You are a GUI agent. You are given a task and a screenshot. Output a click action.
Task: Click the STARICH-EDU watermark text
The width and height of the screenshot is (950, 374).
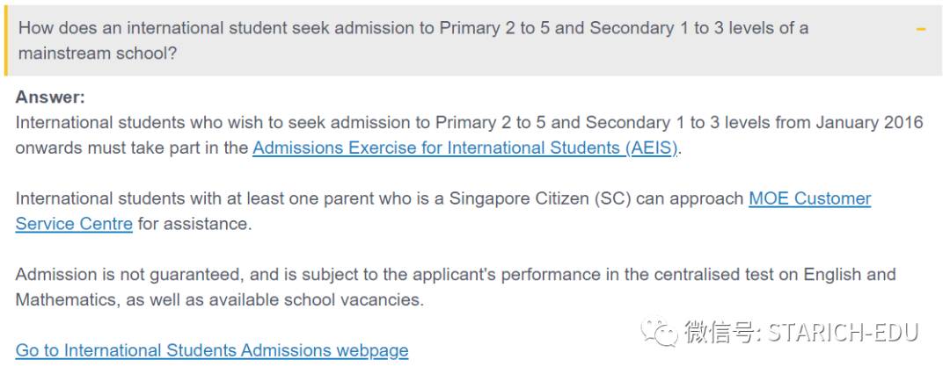843,333
